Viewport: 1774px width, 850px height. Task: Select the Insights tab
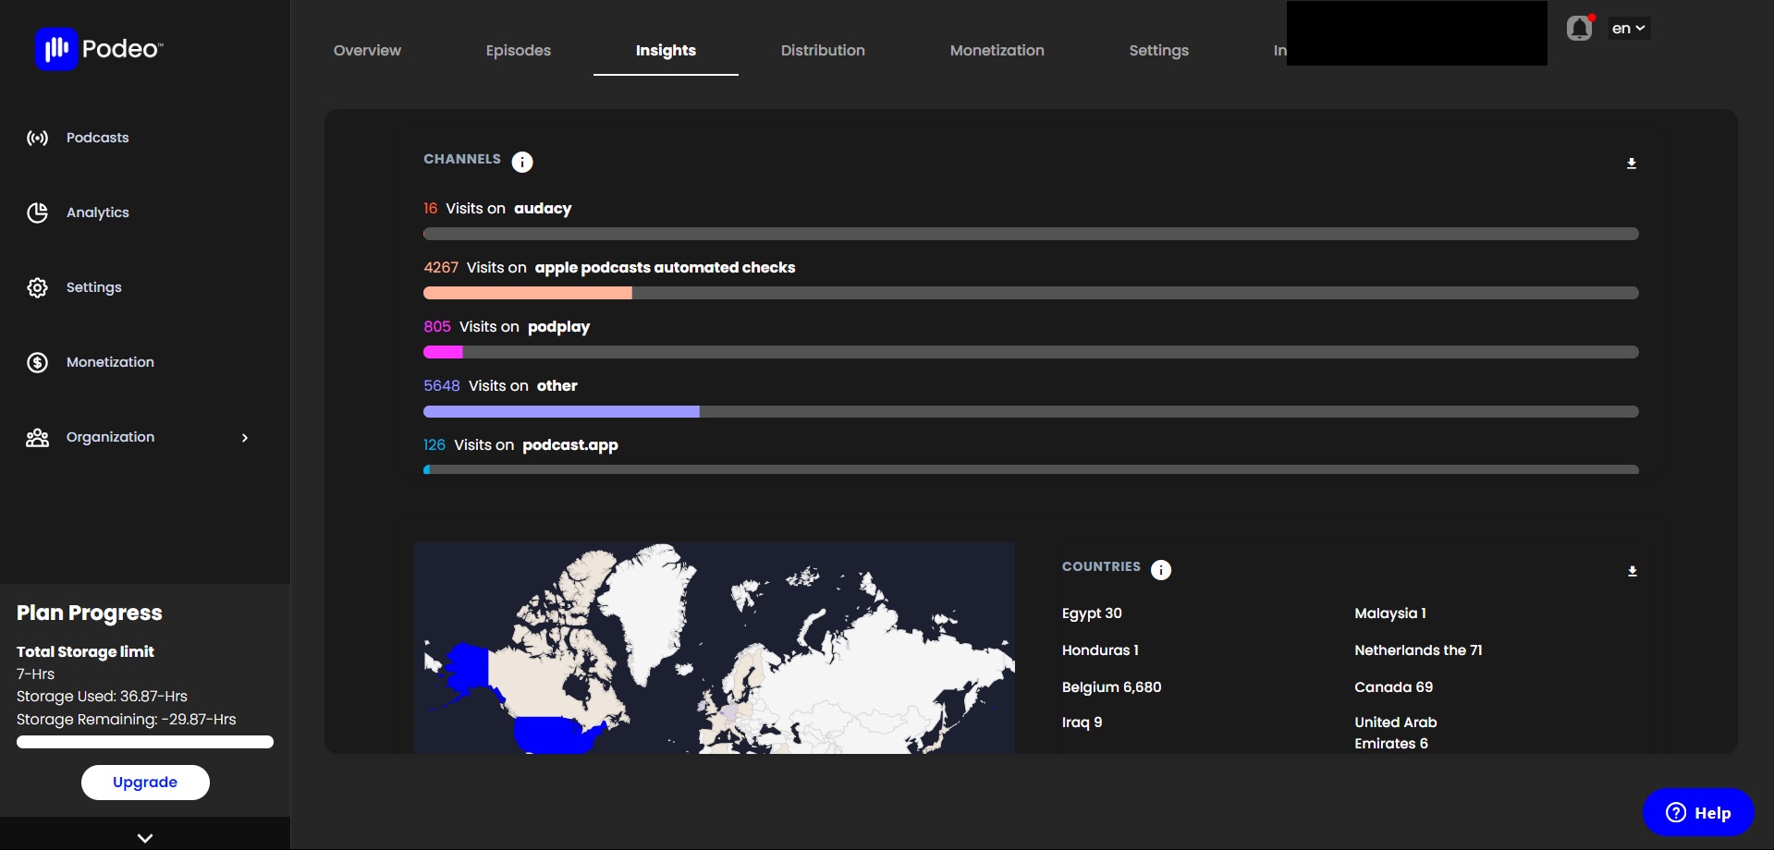[x=666, y=50]
